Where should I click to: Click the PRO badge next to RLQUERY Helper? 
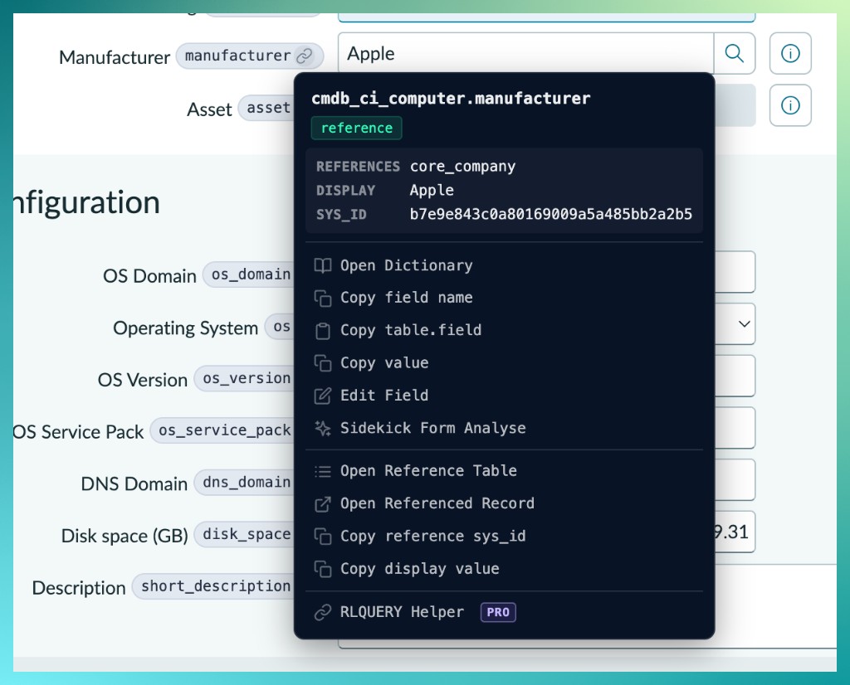click(498, 612)
